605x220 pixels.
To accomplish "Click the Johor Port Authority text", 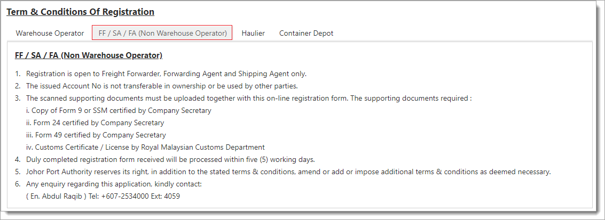I will coord(59,172).
